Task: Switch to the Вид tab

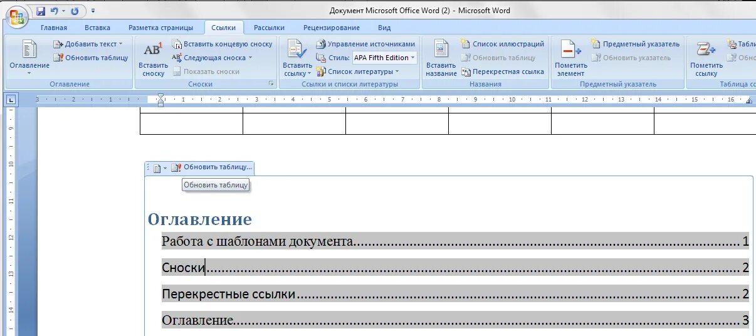Action: 384,28
